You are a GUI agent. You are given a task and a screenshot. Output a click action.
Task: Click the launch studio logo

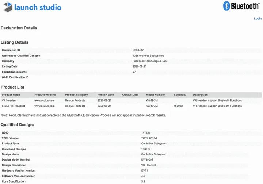click(33, 7)
